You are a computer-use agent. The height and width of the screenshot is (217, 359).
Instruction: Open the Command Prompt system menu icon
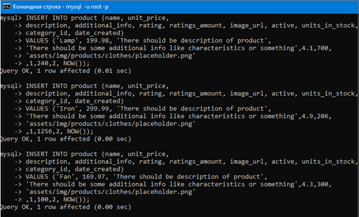pyautogui.click(x=6, y=7)
